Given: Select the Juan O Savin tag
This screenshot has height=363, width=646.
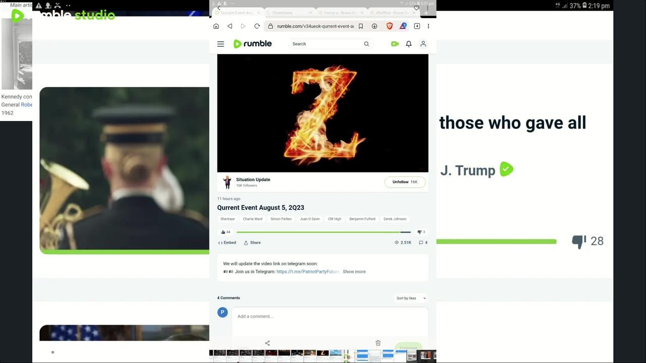Looking at the screenshot, I should (x=310, y=219).
